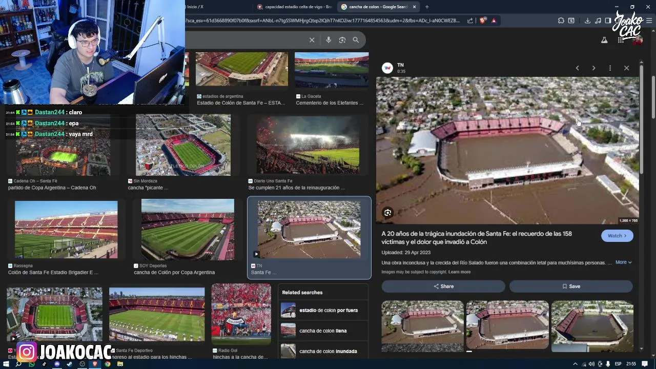This screenshot has width=656, height=369.
Task: Open the browser hamburger main menu
Action: [x=649, y=20]
